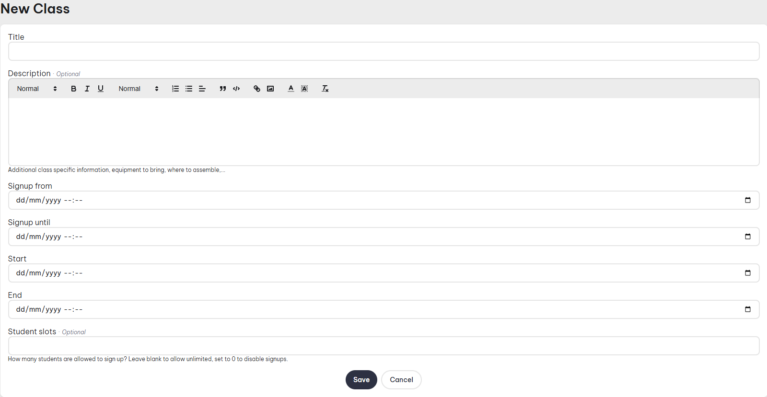Open the Normal dropdown right of Underline
The height and width of the screenshot is (397, 767).
139,89
